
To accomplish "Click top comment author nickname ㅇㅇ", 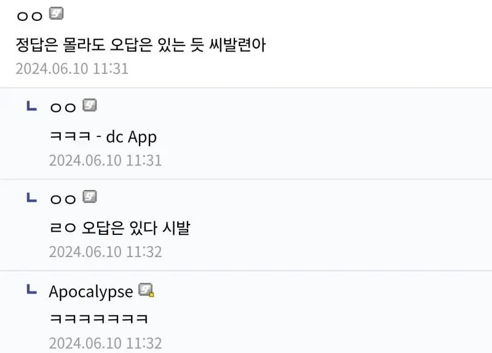I will pyautogui.click(x=30, y=16).
